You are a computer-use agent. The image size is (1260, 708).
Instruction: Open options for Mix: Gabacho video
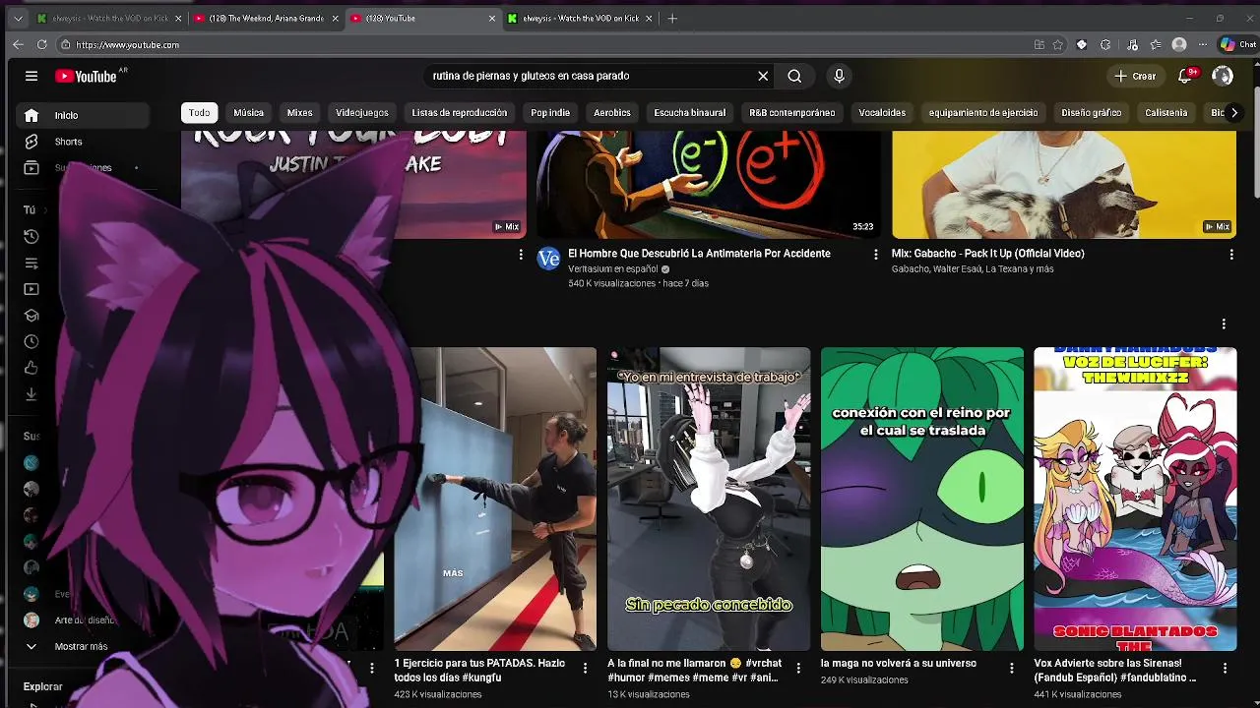(x=1231, y=254)
